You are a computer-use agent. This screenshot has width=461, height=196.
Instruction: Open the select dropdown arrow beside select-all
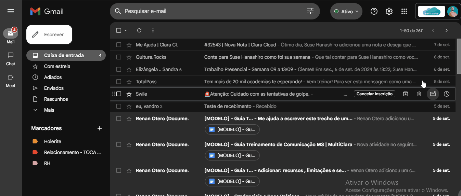126,30
